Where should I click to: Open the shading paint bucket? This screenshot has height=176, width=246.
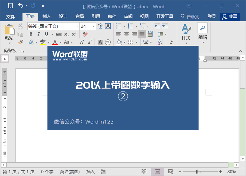click(119, 42)
